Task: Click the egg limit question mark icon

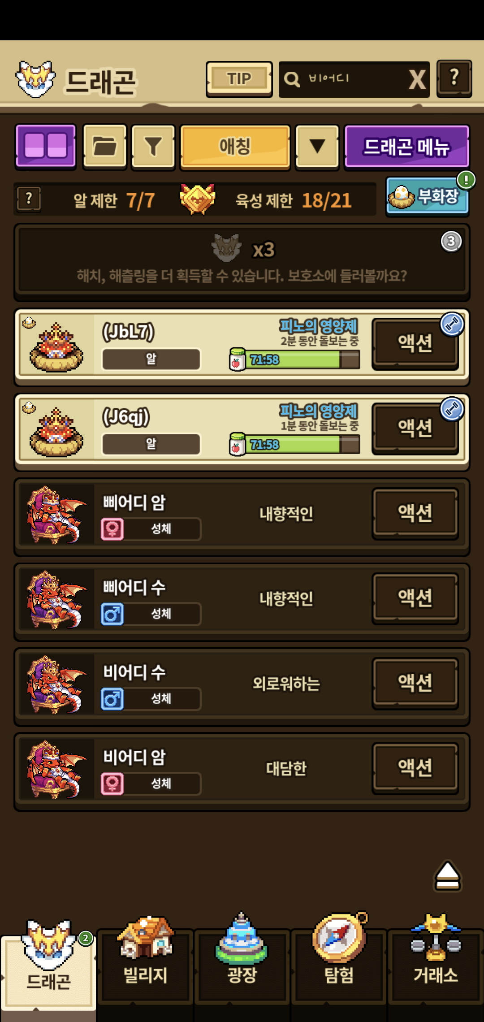Action: click(29, 199)
